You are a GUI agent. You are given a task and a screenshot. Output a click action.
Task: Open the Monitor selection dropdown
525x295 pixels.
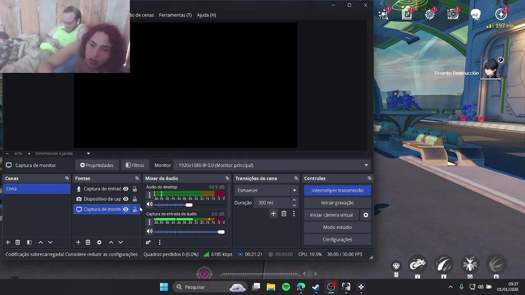(272, 165)
